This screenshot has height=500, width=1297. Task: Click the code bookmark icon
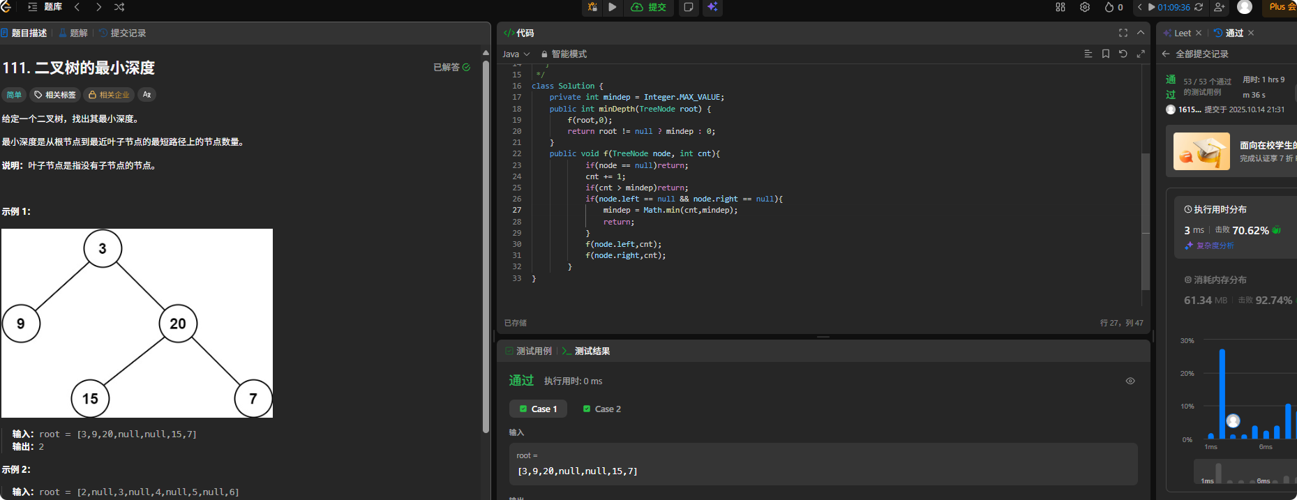[x=1105, y=54]
